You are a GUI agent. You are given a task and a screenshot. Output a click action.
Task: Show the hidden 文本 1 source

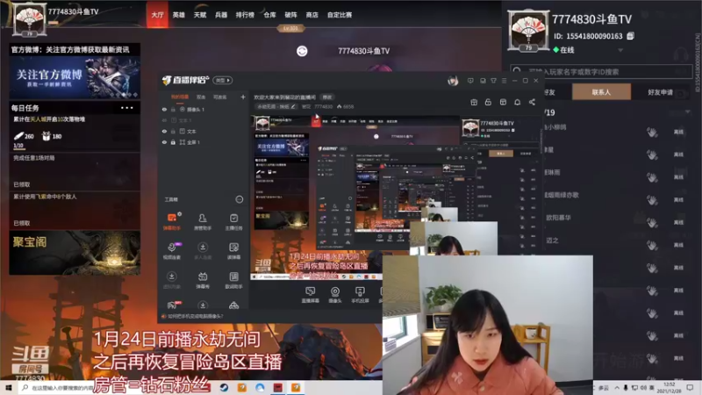click(x=164, y=120)
